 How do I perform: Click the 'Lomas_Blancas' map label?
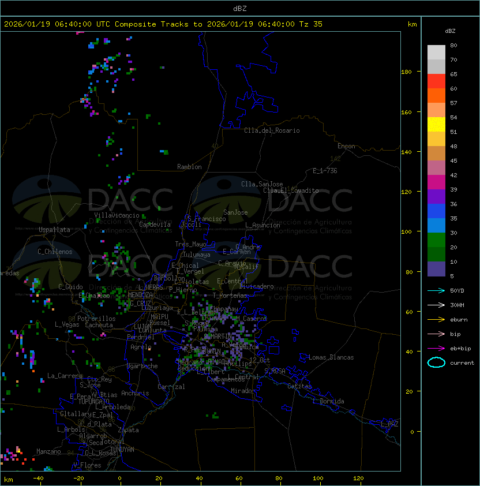point(331,357)
